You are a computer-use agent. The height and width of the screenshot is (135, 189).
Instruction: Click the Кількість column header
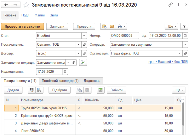pos(99,100)
